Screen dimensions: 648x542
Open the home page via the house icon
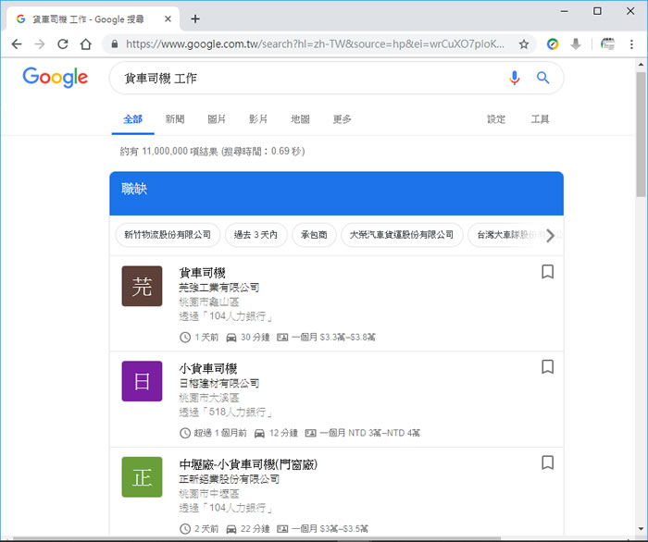[x=86, y=44]
